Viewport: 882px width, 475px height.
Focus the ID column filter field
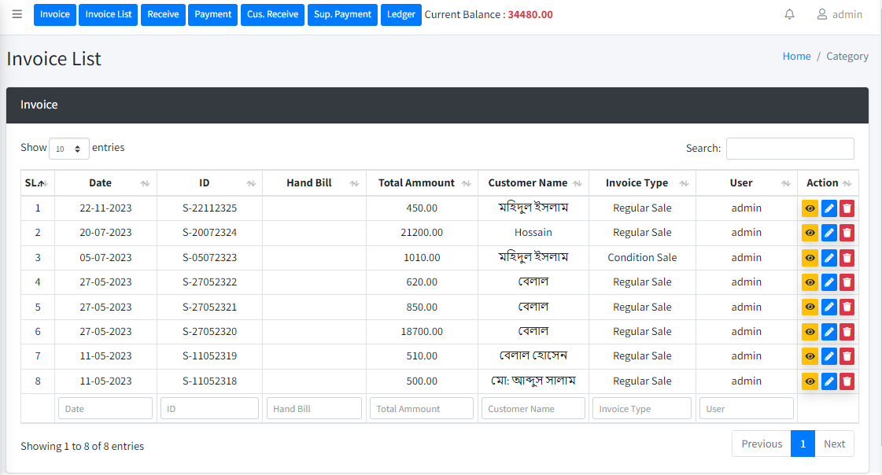pyautogui.click(x=209, y=409)
